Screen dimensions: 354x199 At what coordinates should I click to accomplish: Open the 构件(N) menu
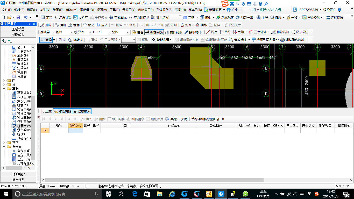pos(45,10)
